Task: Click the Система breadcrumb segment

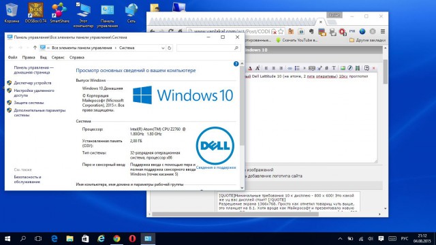Action: coord(127,48)
